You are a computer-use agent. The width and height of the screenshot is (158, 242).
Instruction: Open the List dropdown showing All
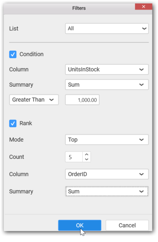(x=107, y=29)
